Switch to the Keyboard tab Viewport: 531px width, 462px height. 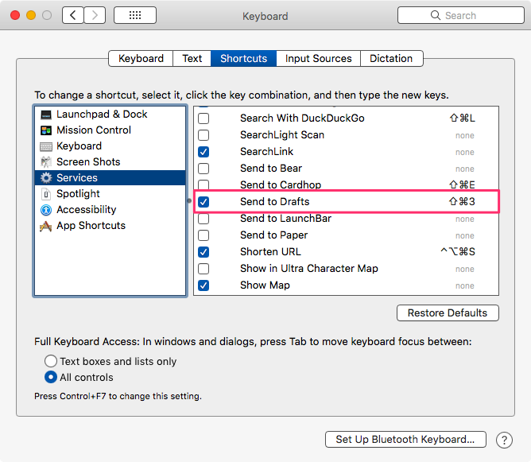pos(141,59)
